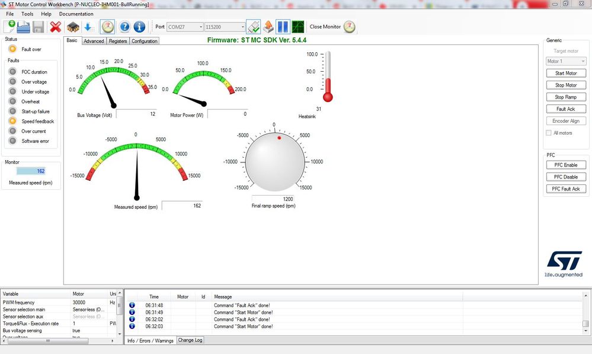The image size is (592, 354).
Task: Click the New Project toolbar icon
Action: [x=9, y=27]
